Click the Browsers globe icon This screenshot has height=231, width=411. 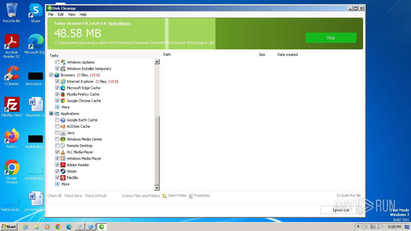57,75
